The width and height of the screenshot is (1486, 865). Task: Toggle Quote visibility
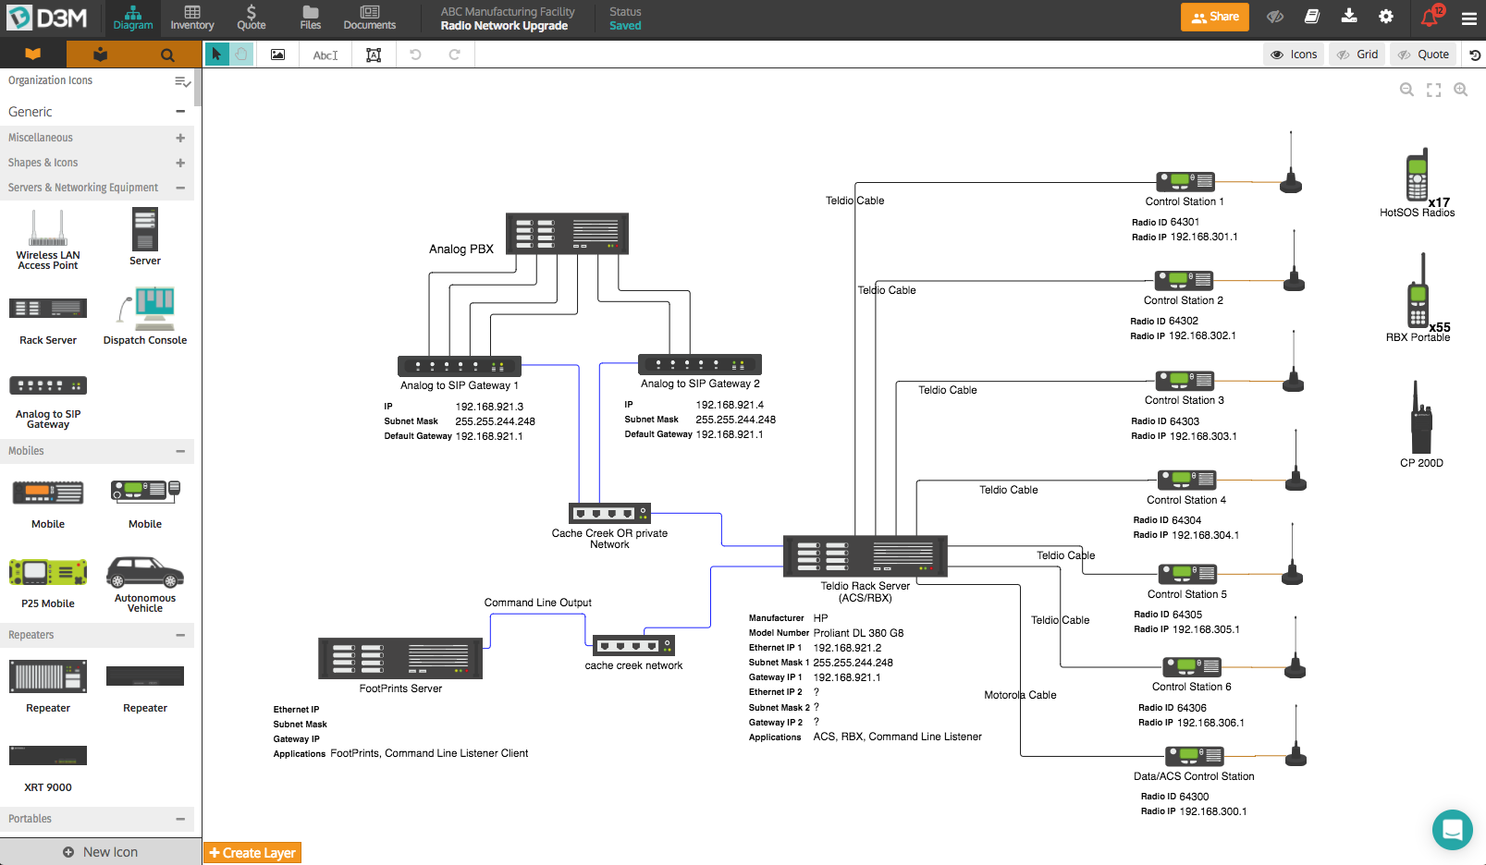coord(1423,55)
